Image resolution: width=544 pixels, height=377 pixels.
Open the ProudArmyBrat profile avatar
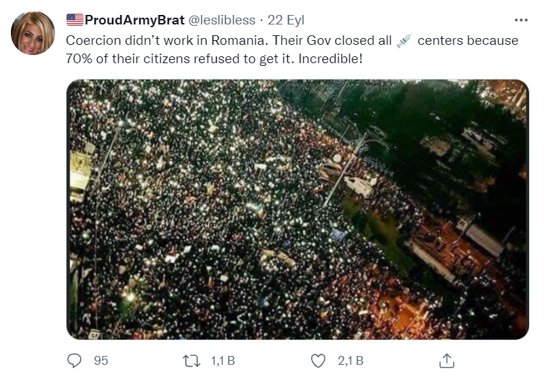coord(33,33)
